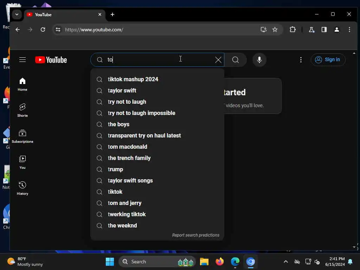Click browser forward arrow
The height and width of the screenshot is (270, 360).
[30, 30]
